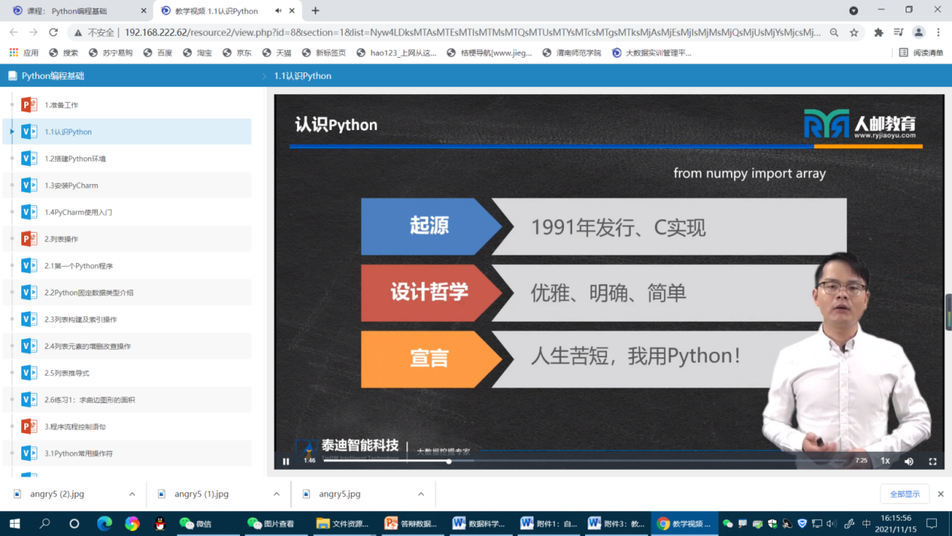Open 2.列表操作 PowerPoint lesson
Screen dimensions: 952x536
62,239
